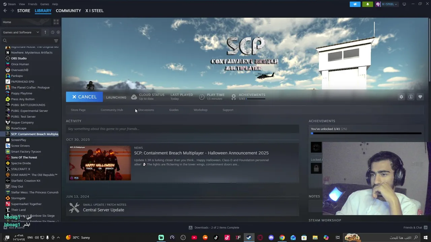Open game info icon

(x=410, y=97)
